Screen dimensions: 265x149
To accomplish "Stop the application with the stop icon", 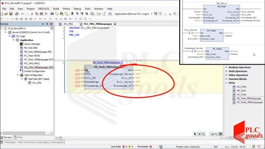I will [x=170, y=14].
